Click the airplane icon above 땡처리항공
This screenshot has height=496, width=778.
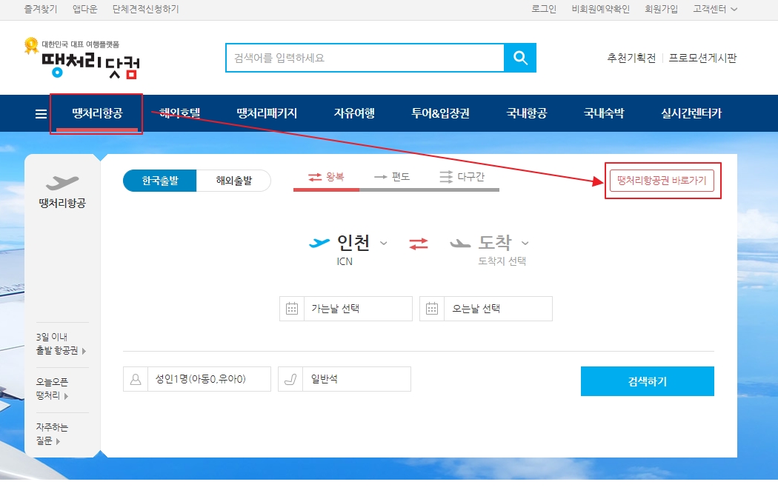tap(62, 182)
